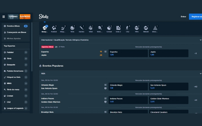202x126 pixels.
Task: Click Eventos Populares heading
Action: click(53, 66)
